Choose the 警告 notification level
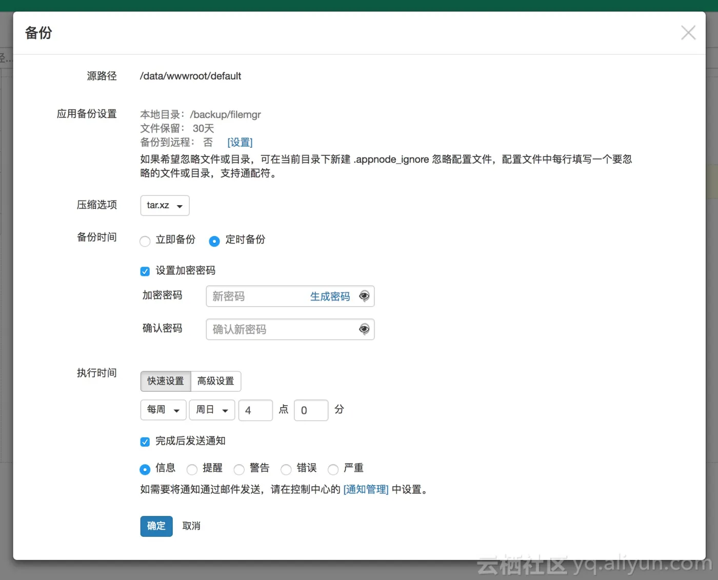 (239, 469)
